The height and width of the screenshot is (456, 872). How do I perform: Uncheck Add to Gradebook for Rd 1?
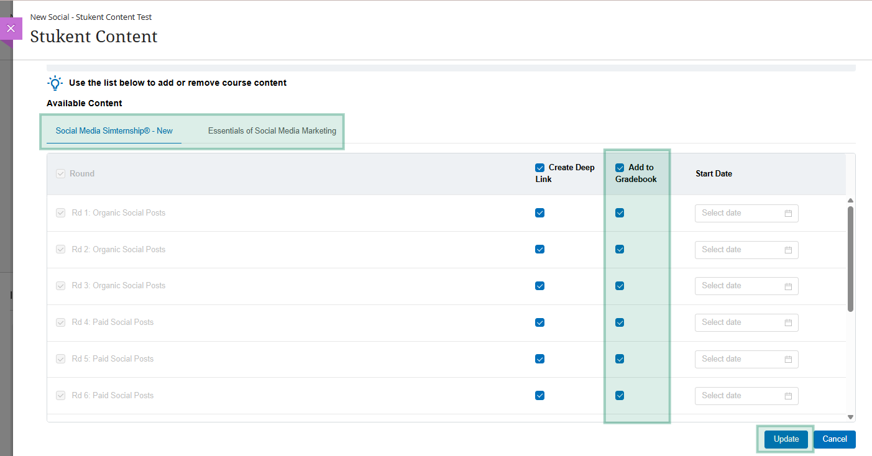620,213
